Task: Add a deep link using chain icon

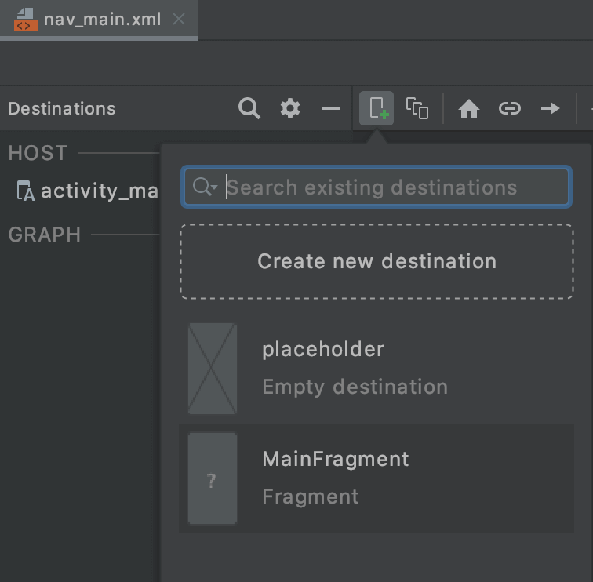Action: pyautogui.click(x=510, y=108)
